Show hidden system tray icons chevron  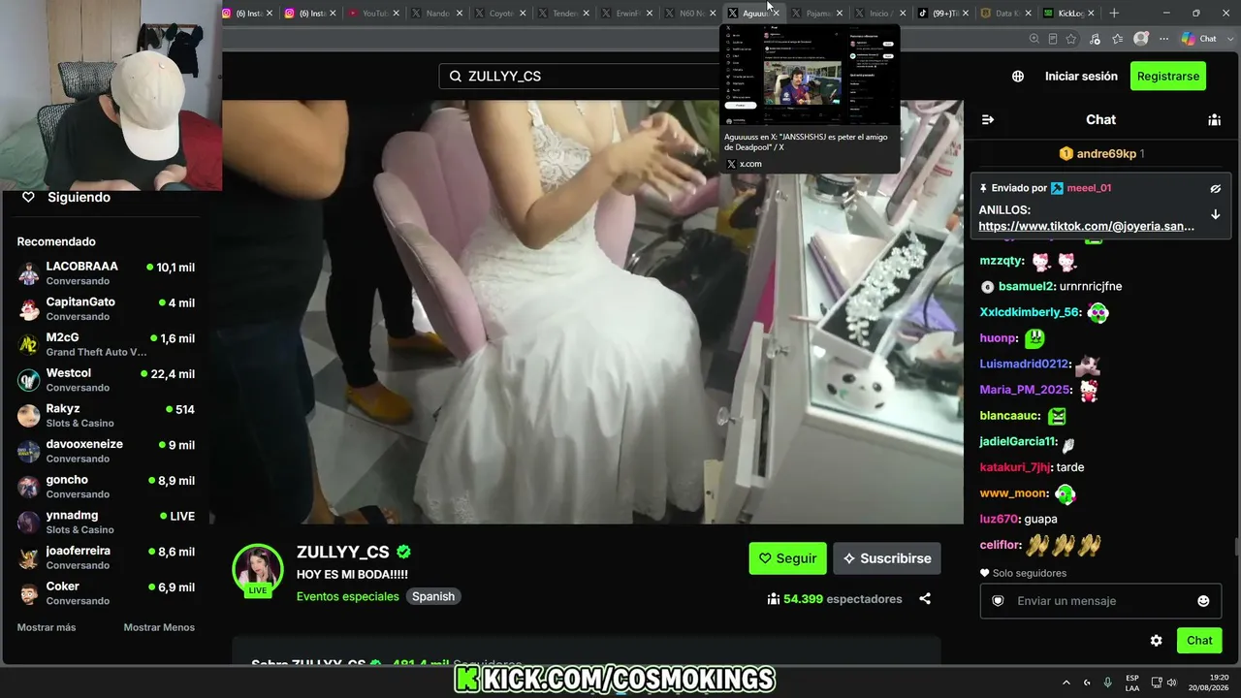pos(1066,682)
